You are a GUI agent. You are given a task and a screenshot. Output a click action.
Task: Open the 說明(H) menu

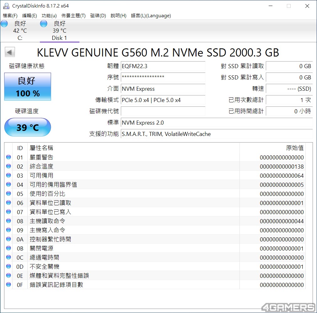click(x=118, y=16)
